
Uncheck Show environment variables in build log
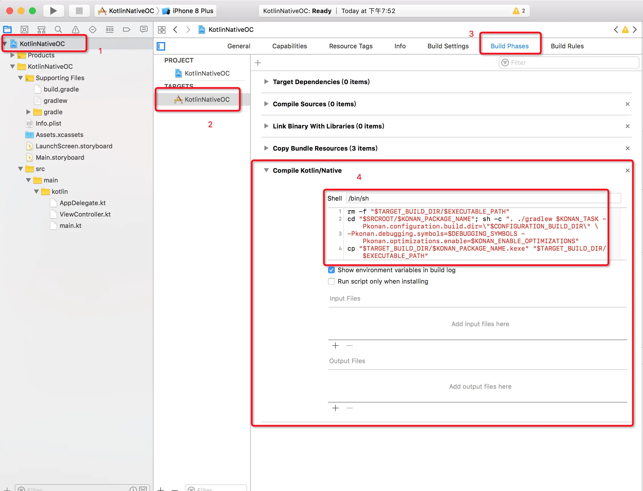(331, 270)
